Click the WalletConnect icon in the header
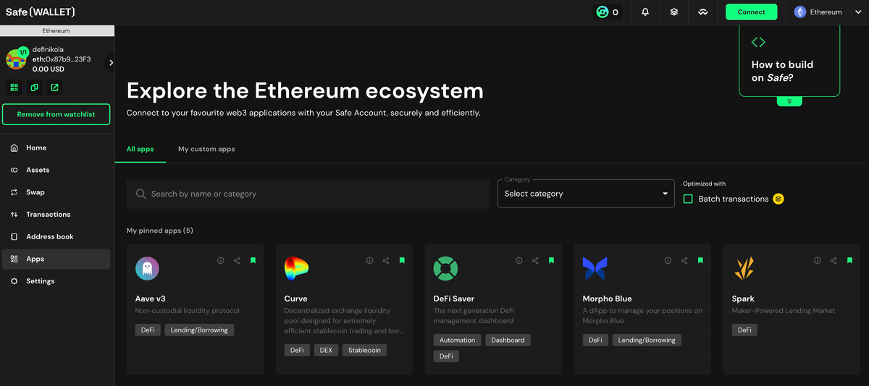869x386 pixels. click(x=702, y=12)
